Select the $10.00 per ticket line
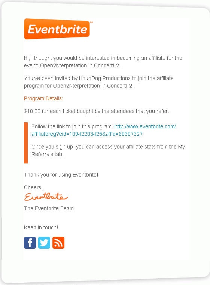Image resolution: width=210 pixels, height=285 pixels. (x=97, y=111)
